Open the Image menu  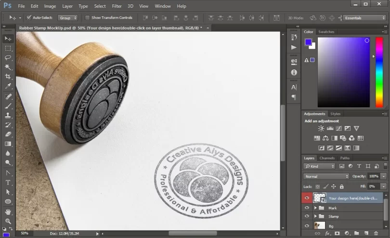(x=50, y=6)
